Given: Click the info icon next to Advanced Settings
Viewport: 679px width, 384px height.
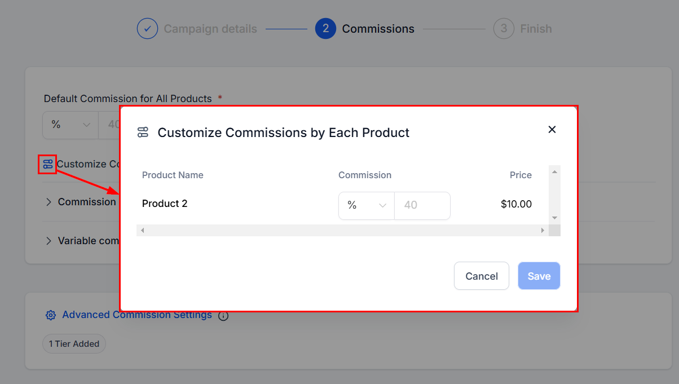Looking at the screenshot, I should (x=223, y=316).
